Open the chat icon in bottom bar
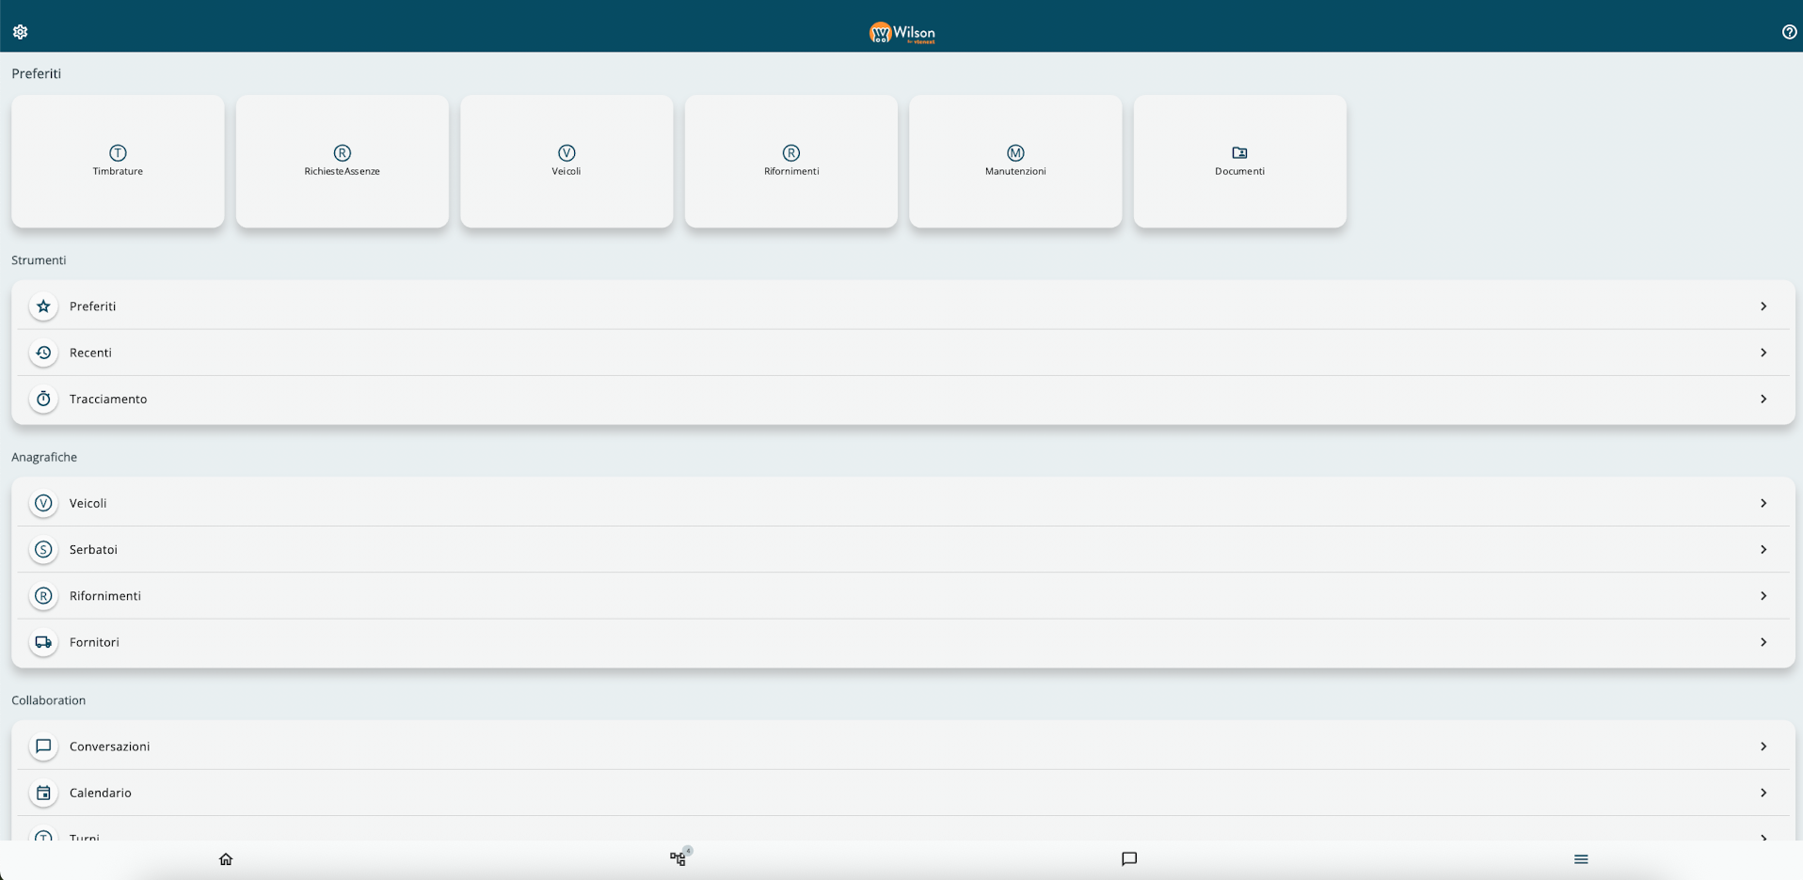The height and width of the screenshot is (880, 1803). point(1129,859)
